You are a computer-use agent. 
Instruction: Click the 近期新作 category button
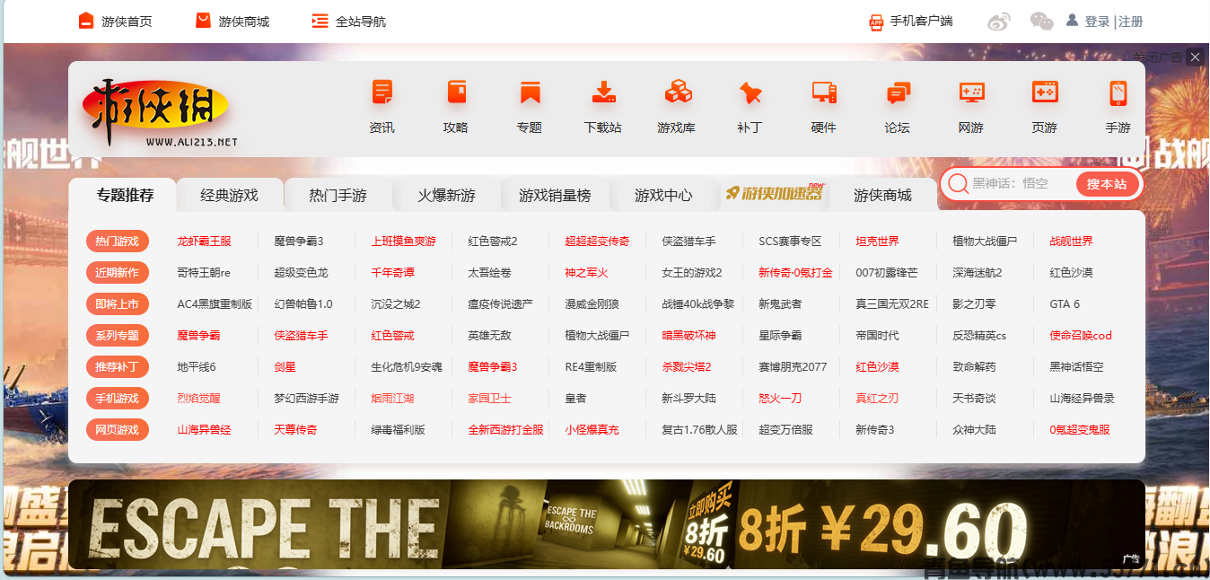coord(118,273)
